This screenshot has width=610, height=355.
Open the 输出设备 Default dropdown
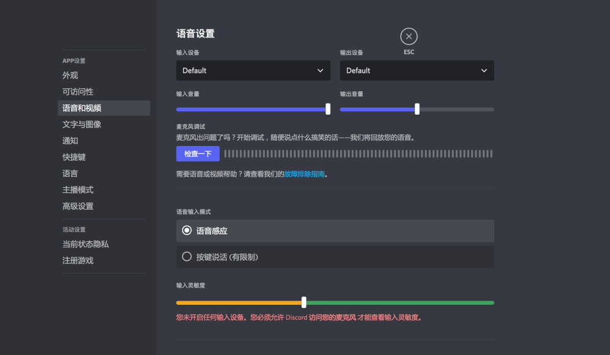click(417, 70)
